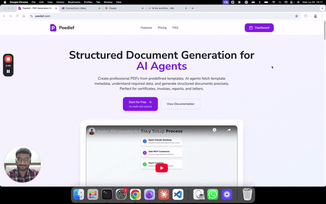
Task: Open the YouTube channel avatar on video
Action: click(x=92, y=131)
